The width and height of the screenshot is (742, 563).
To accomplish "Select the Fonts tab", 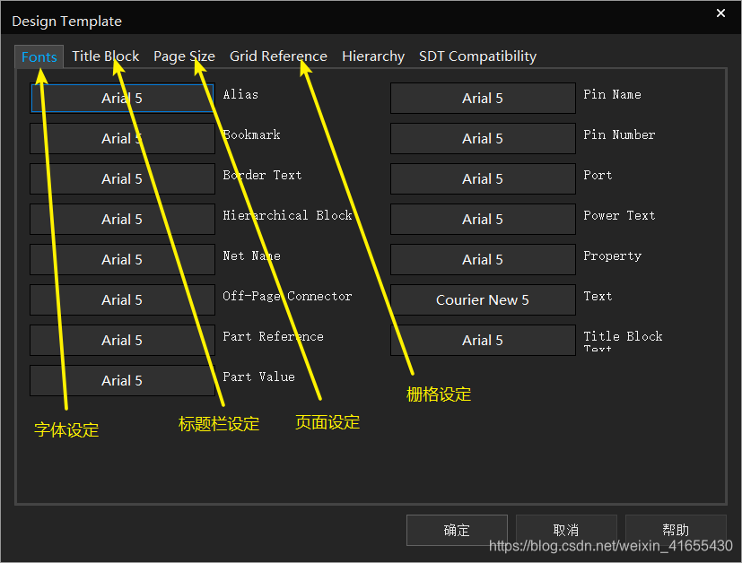I will click(39, 56).
